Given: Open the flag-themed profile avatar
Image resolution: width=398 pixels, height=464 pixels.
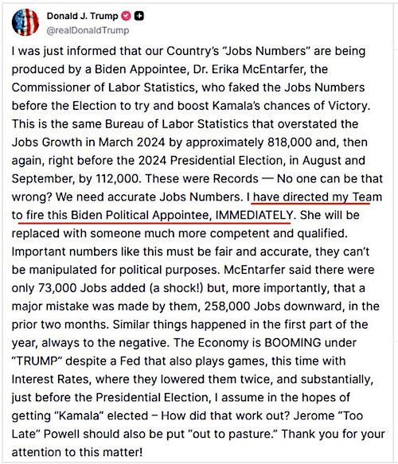Looking at the screenshot, I should pos(25,22).
